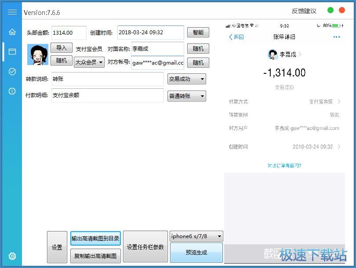Viewport: 356px width, 268px height.
Task: Click the three-dots more icon in preview
Action: [336, 37]
